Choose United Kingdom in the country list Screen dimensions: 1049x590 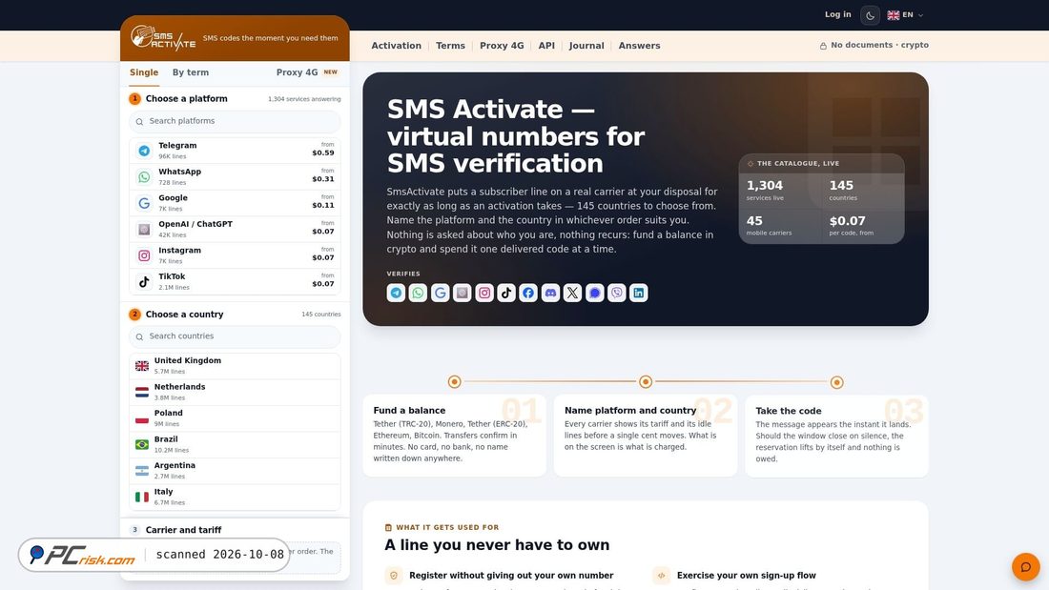click(x=235, y=365)
